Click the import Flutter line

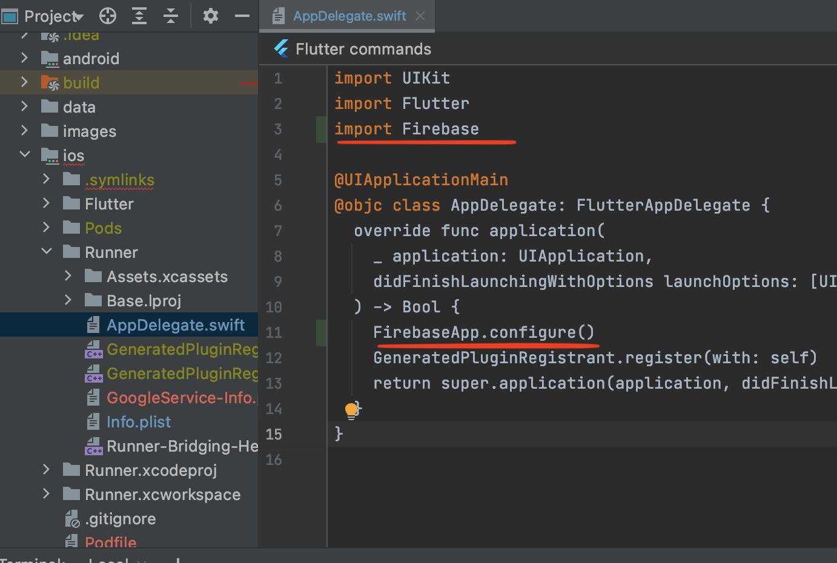pos(402,104)
